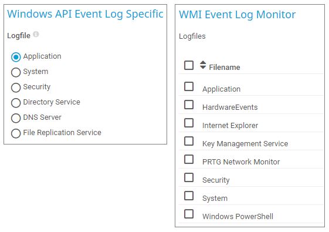Select the DNS Server logfile option
The image size is (329, 232).
[16, 118]
